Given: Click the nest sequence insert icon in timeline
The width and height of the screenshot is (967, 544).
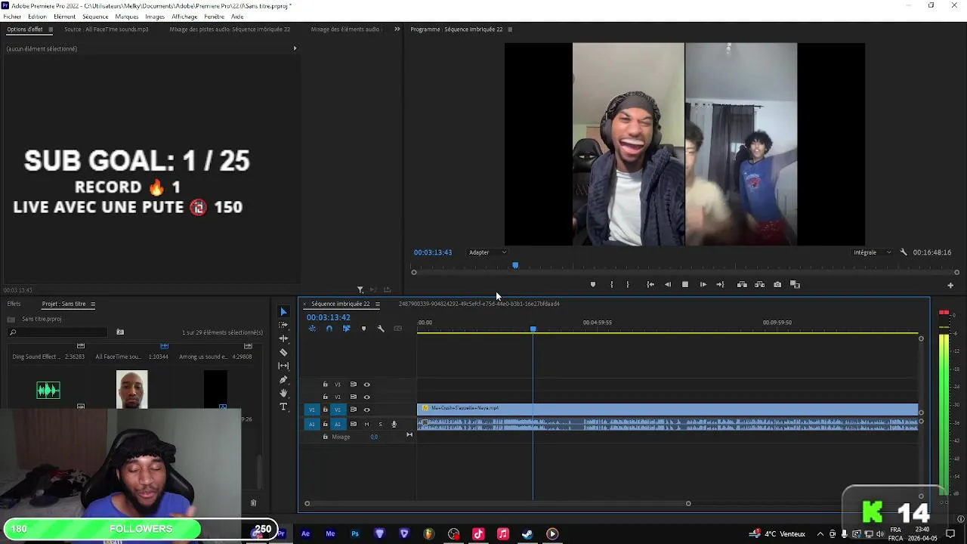Looking at the screenshot, I should coord(312,329).
